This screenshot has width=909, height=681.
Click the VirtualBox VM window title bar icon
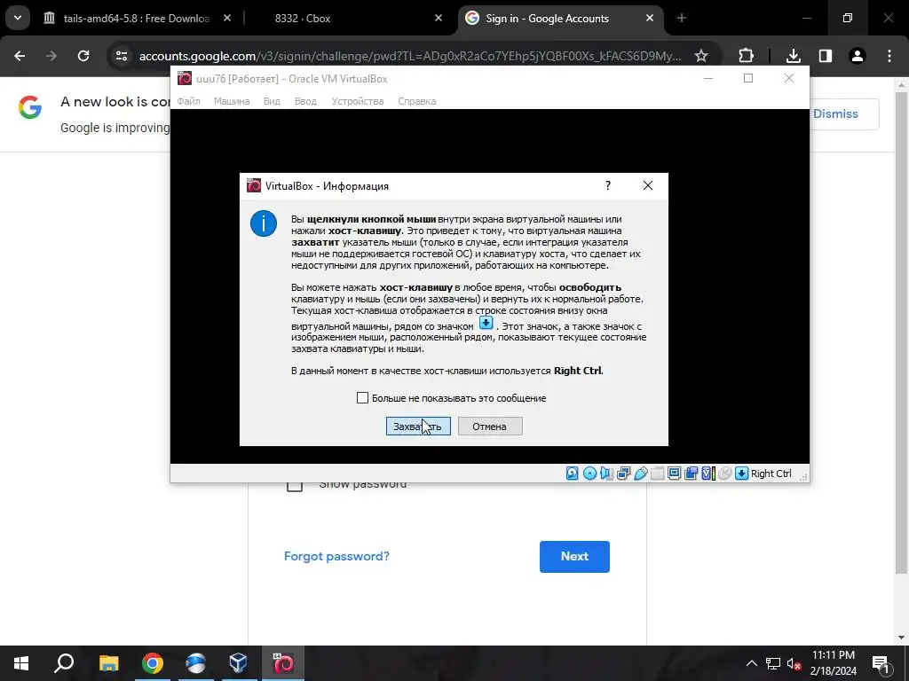[x=185, y=78]
